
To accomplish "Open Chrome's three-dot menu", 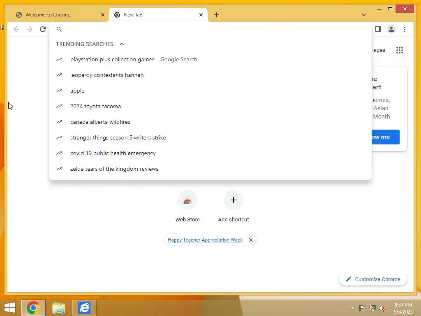I will [405, 29].
